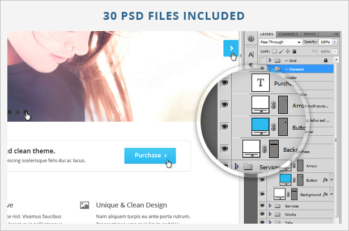Toggle the lock all padlock icon

point(294,52)
